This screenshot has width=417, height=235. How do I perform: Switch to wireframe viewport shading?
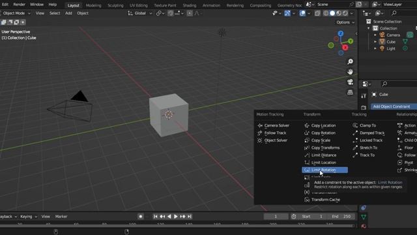tap(326, 13)
